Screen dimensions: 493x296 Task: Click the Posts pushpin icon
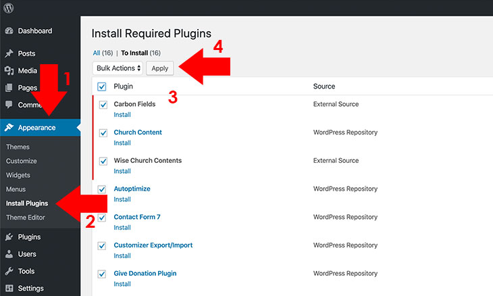tap(9, 53)
